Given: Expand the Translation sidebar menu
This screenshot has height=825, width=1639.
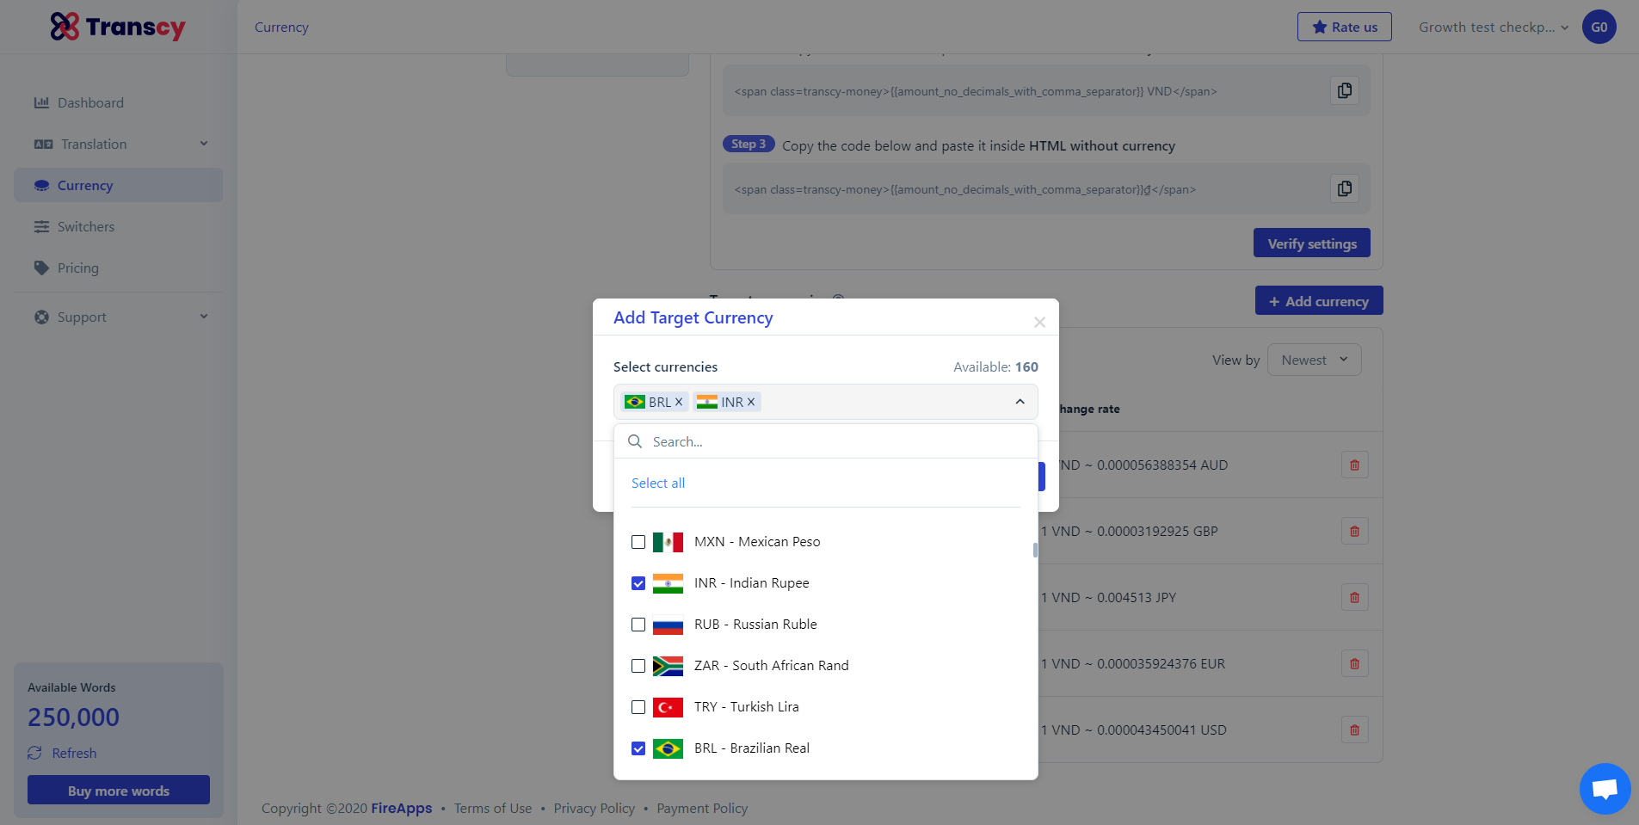Looking at the screenshot, I should pos(119,145).
